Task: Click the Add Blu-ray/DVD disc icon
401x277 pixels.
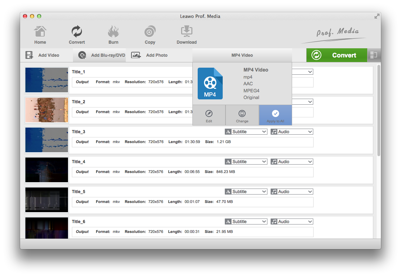Action: click(82, 55)
